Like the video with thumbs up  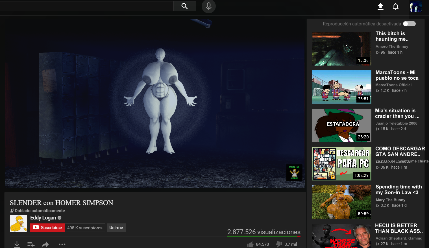pyautogui.click(x=250, y=244)
